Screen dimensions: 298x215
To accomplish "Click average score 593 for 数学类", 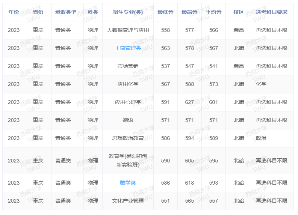I will click(x=213, y=183).
